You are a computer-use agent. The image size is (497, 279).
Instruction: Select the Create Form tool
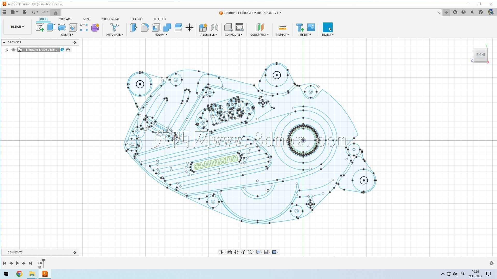(95, 27)
